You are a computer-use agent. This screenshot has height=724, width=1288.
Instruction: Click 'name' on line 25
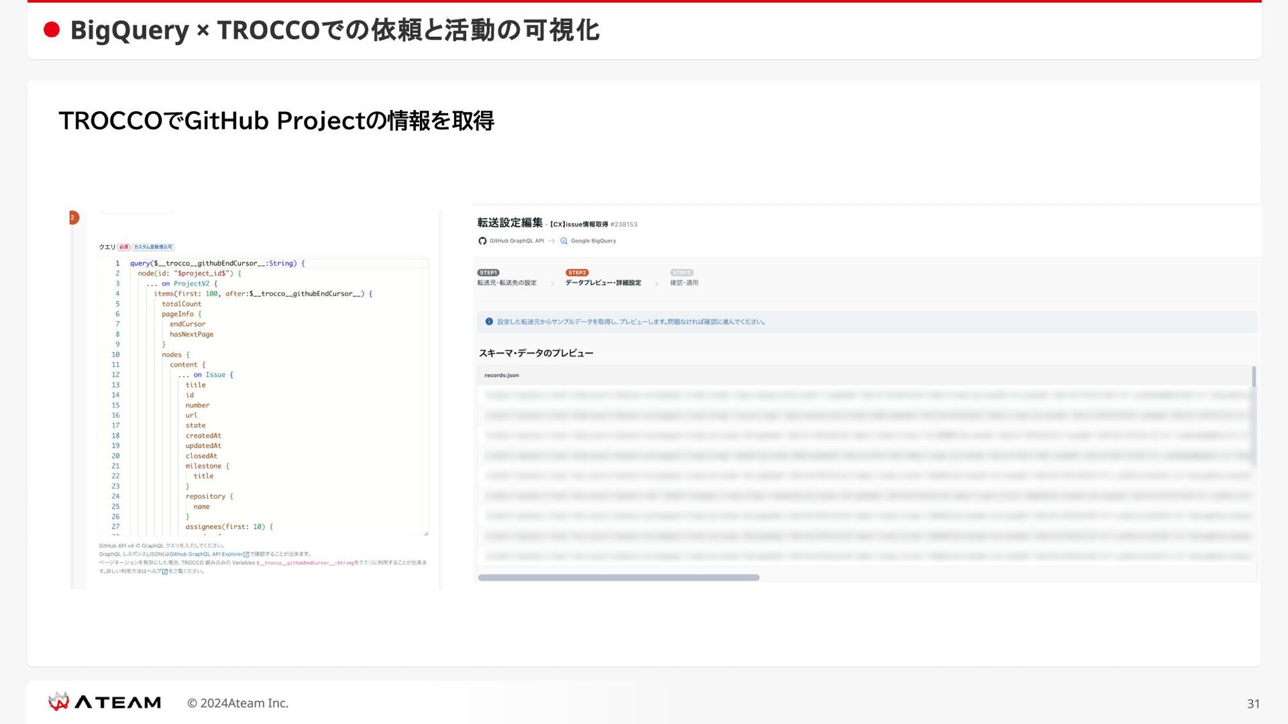(201, 506)
